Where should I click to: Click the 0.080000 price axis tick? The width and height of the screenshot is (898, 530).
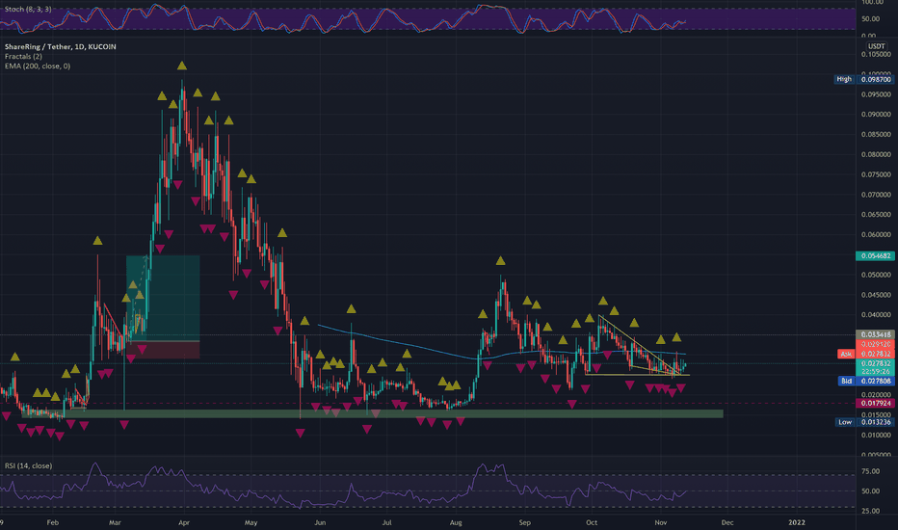pos(876,155)
